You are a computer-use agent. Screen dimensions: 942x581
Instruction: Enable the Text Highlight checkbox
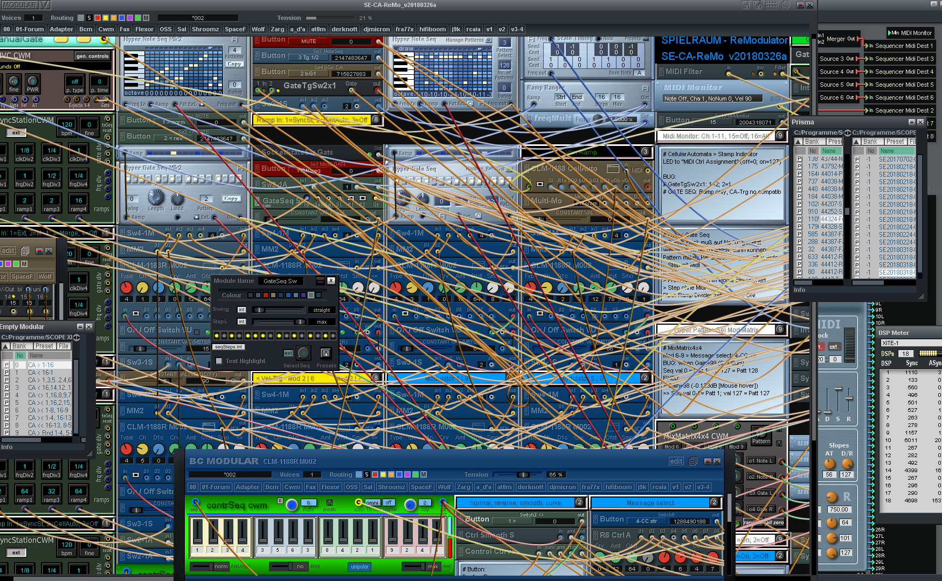point(219,361)
